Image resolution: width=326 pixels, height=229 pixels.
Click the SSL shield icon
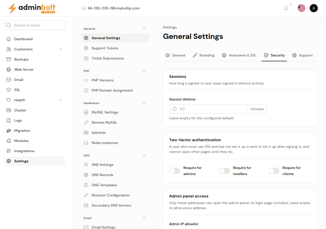9,90
